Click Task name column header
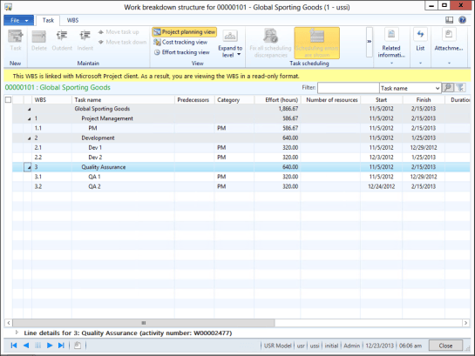Image resolution: width=475 pixels, height=356 pixels. coord(123,100)
